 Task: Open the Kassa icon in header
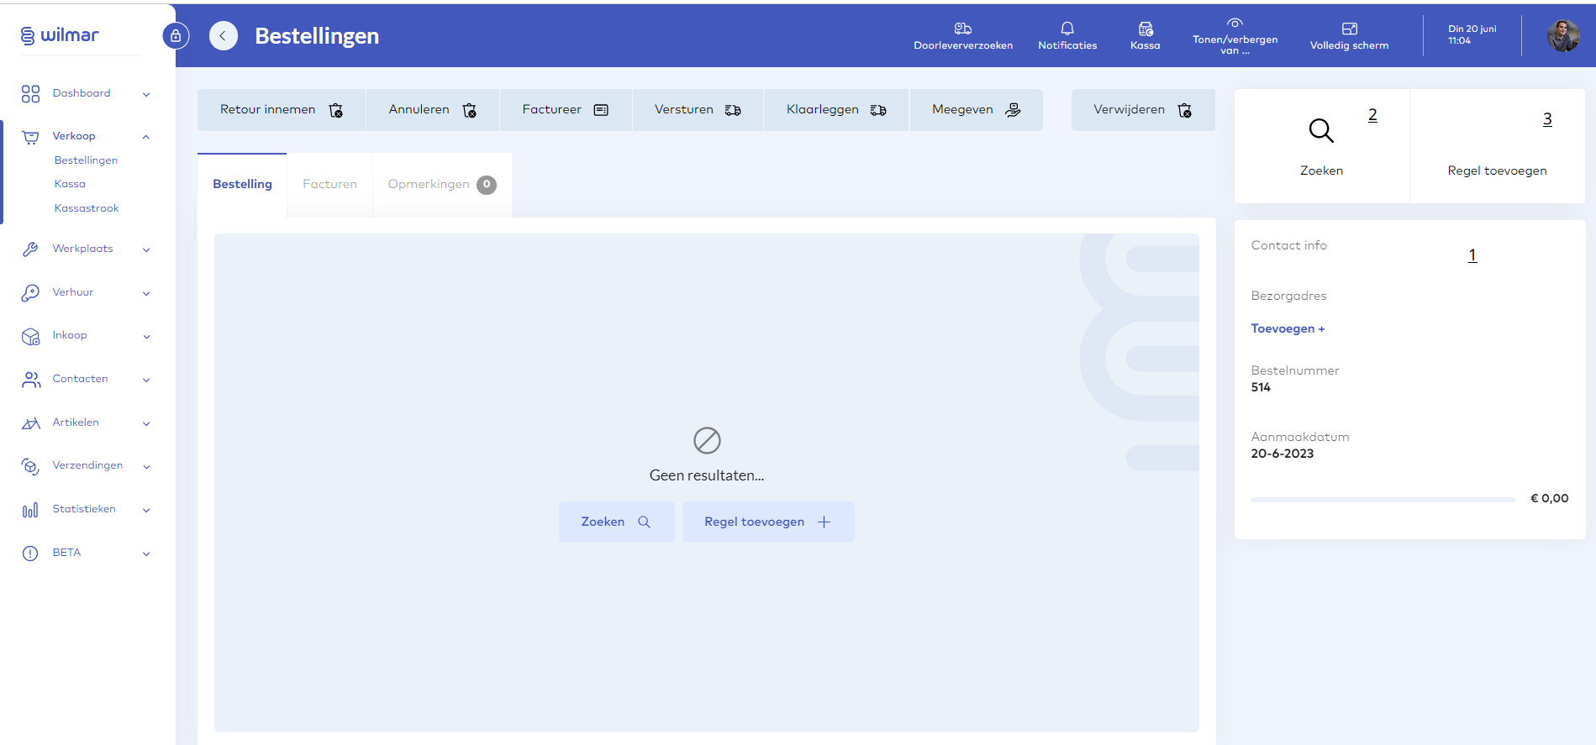click(1145, 36)
